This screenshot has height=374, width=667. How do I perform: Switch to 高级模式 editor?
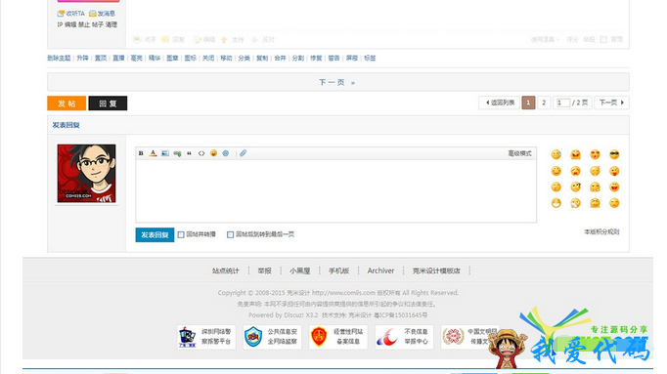pos(519,153)
